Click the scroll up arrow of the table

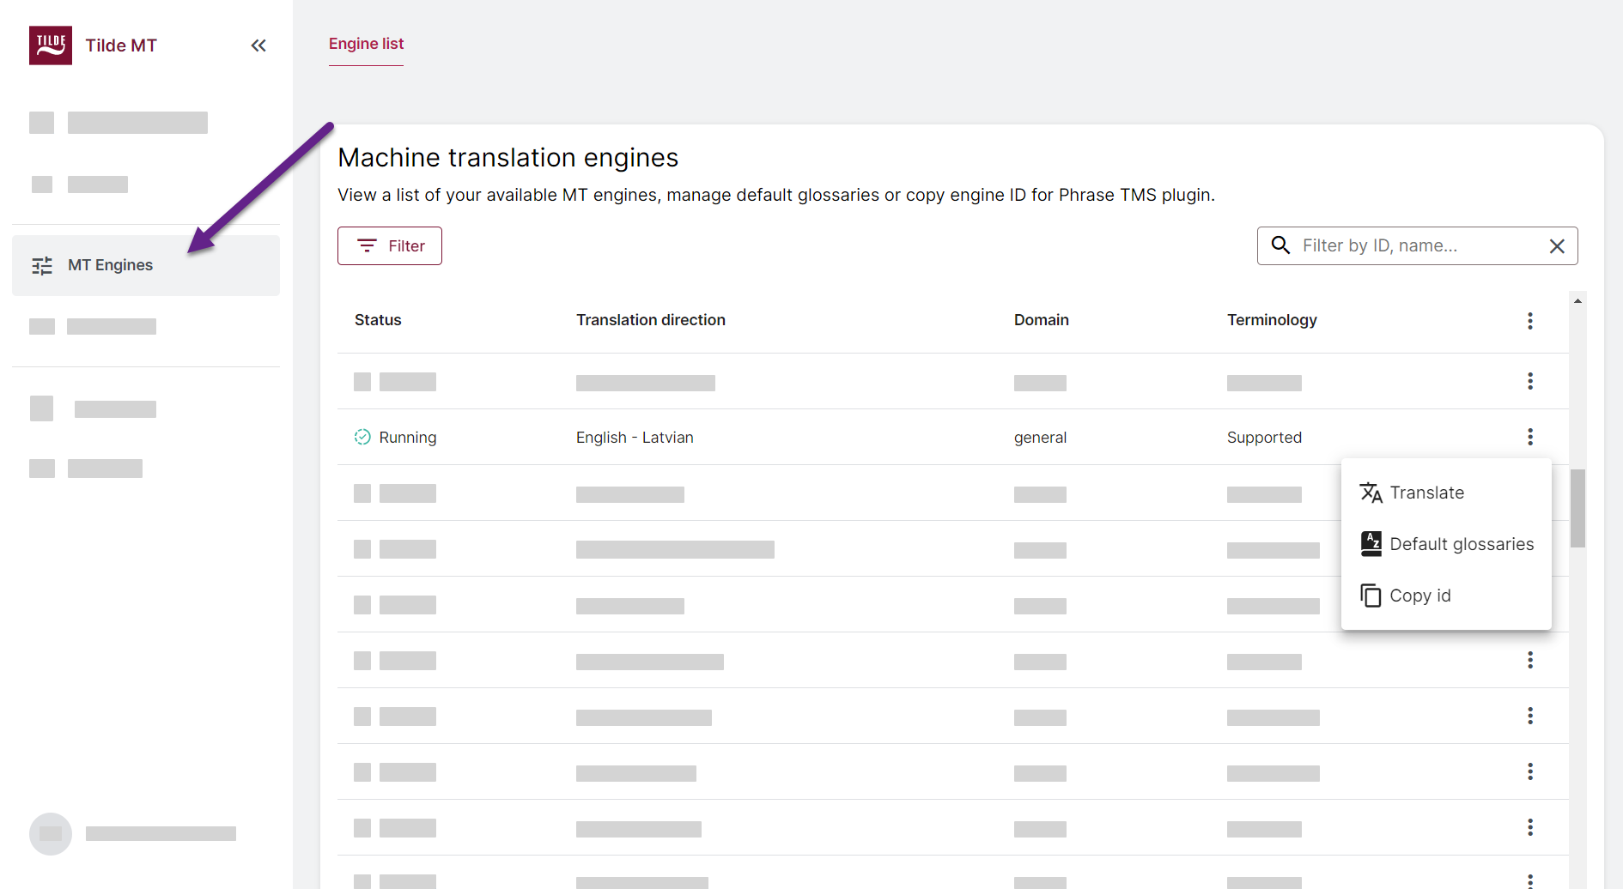tap(1577, 301)
